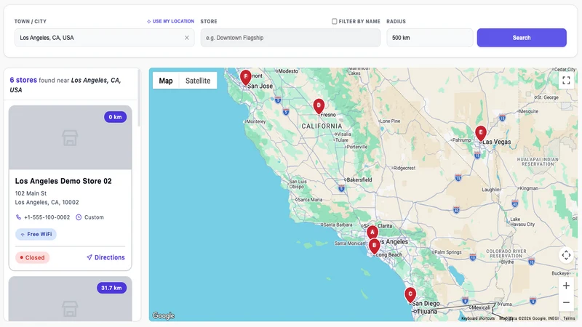The width and height of the screenshot is (582, 327).
Task: Get Directions to Los Angeles Demo Store 02
Action: click(105, 257)
